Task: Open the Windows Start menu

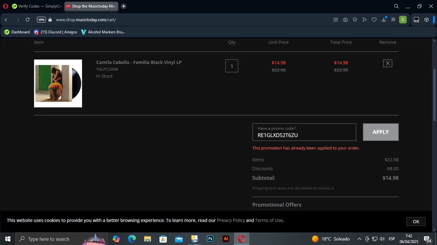Action: coord(8,239)
